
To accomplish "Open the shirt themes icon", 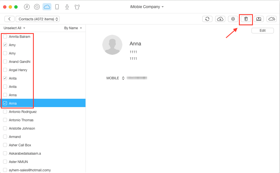I will tap(77, 7).
